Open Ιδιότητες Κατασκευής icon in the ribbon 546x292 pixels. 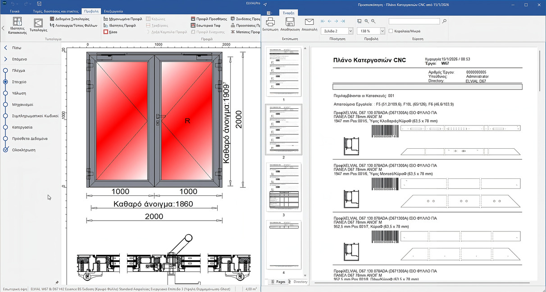[x=18, y=22]
